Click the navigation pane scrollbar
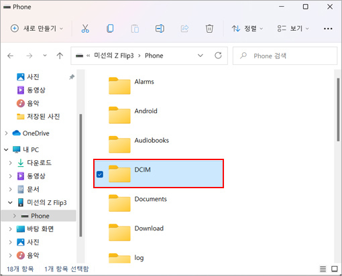This screenshot has width=342, height=276. [80, 176]
